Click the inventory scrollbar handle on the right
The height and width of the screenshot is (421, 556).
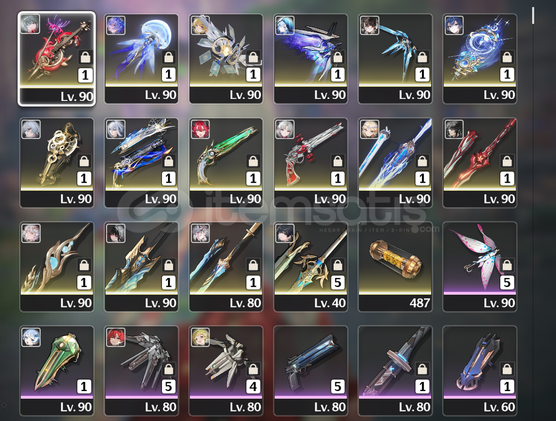click(x=533, y=16)
